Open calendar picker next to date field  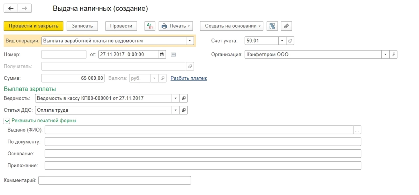[x=162, y=54]
